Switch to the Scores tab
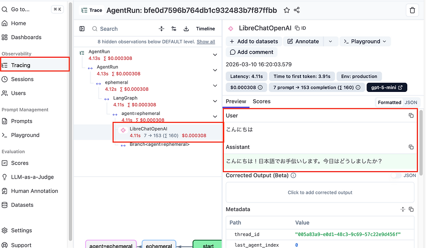The width and height of the screenshot is (426, 248). coord(262,101)
